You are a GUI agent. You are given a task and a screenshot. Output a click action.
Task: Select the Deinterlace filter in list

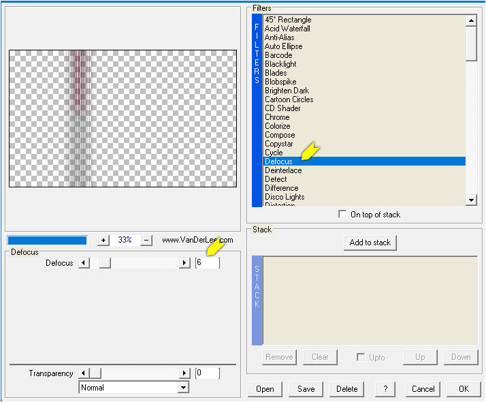tap(283, 170)
